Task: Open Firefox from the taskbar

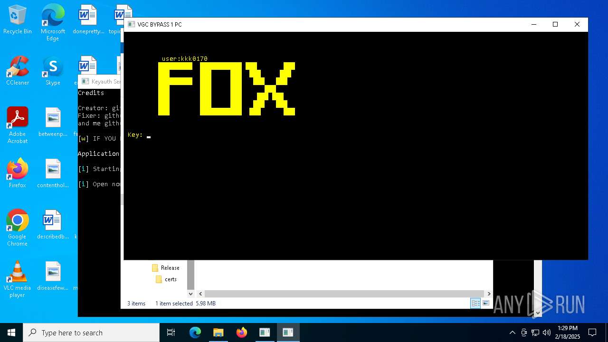Action: point(241,332)
